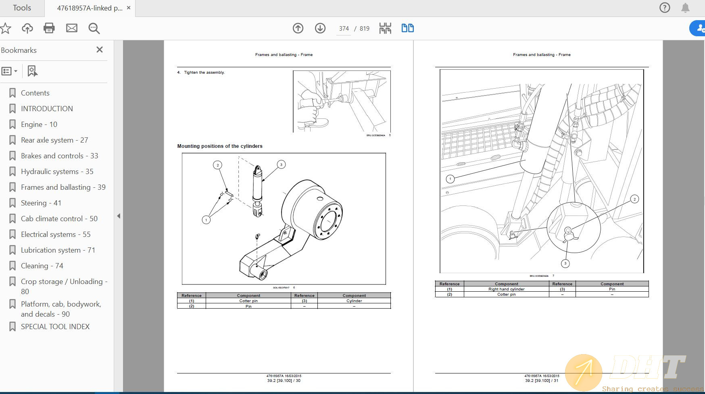Toggle the two-page view icon
The width and height of the screenshot is (705, 394).
[408, 28]
